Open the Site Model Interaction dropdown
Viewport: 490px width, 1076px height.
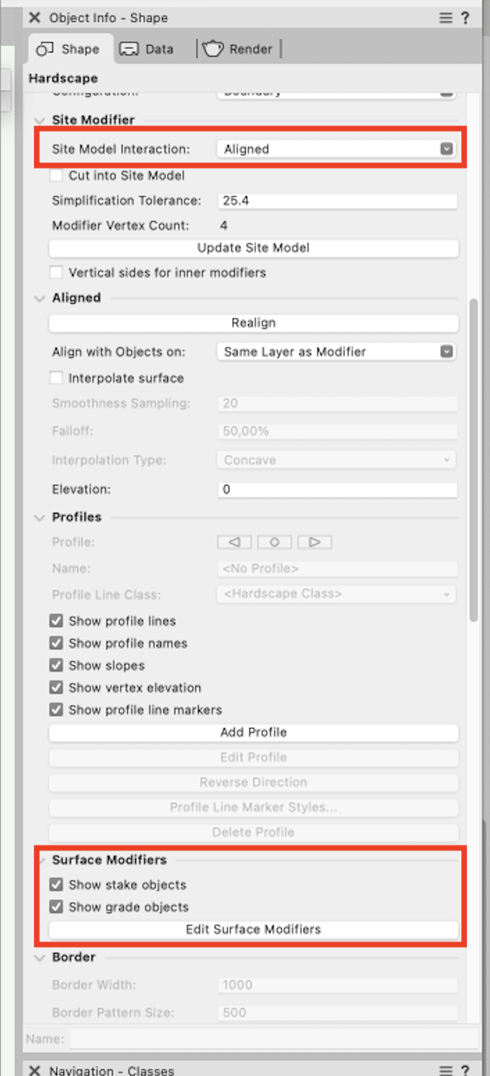446,149
